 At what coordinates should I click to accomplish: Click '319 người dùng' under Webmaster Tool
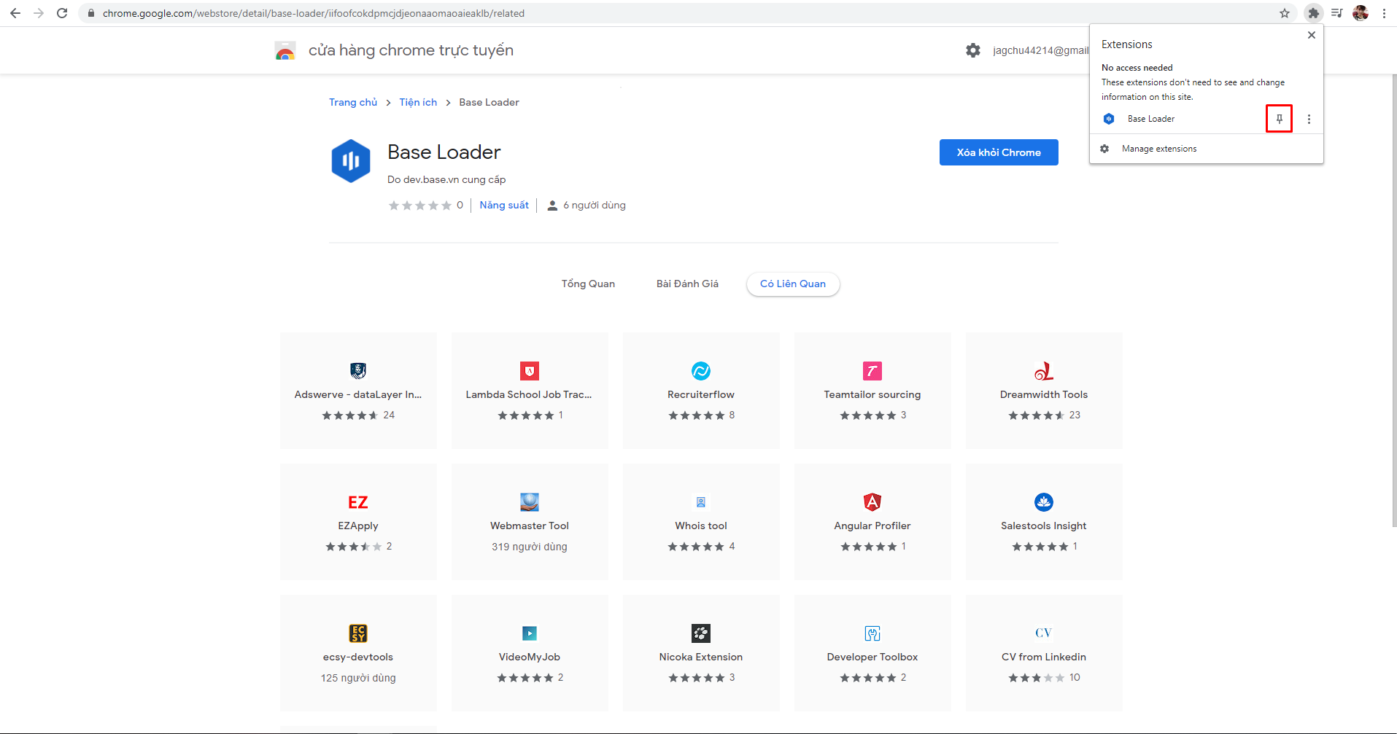pos(530,547)
